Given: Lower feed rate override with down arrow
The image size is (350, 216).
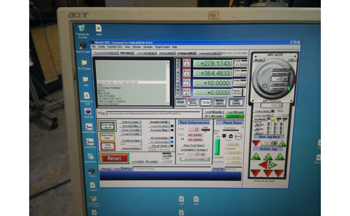Looking at the screenshot, I should pos(224,136).
